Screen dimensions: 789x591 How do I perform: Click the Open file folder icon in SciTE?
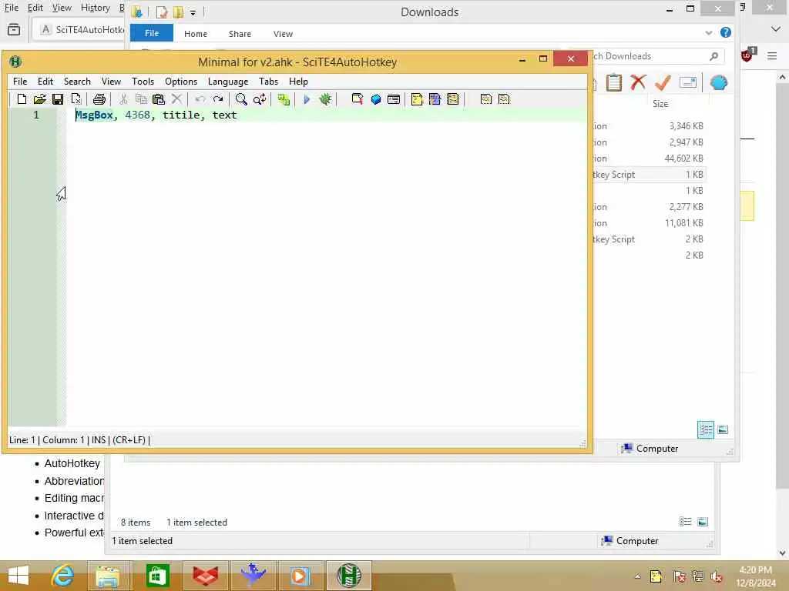tap(40, 99)
